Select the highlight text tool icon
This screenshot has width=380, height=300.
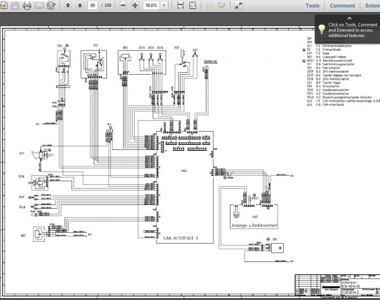[222, 5]
